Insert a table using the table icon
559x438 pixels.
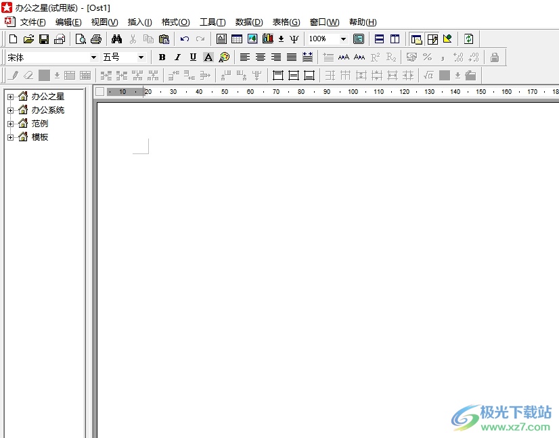coord(237,39)
